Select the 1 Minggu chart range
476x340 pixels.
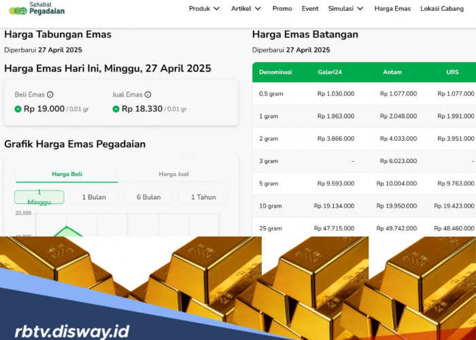pos(39,197)
